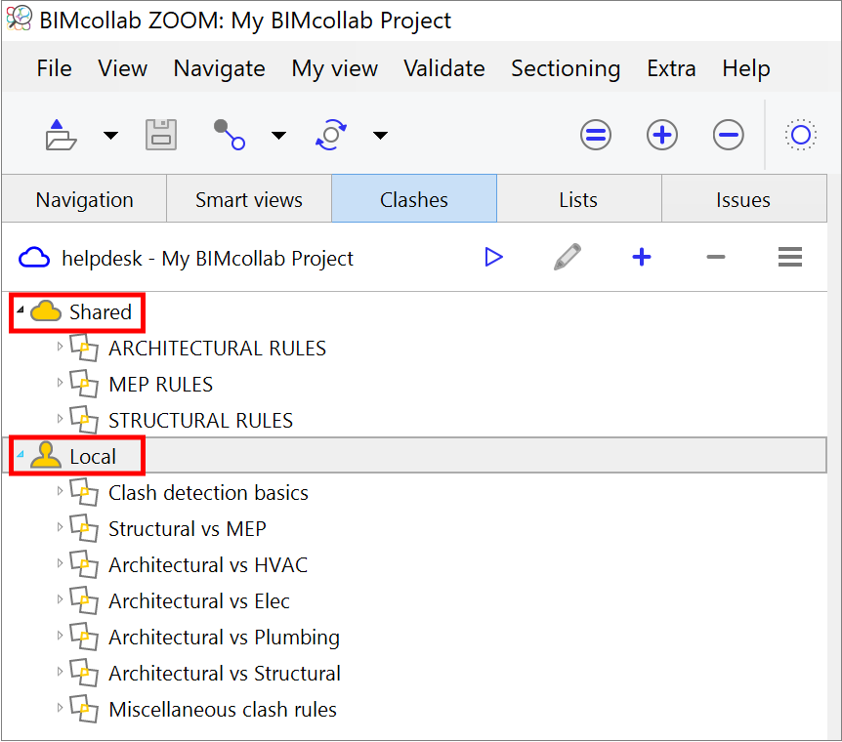Open the Sectioning menu

[x=566, y=68]
